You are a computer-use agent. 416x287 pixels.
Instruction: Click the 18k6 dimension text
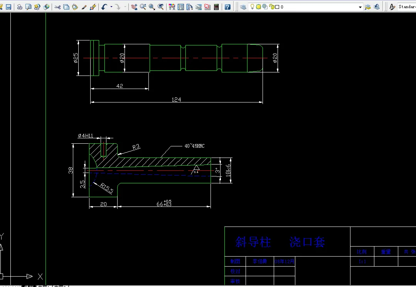[x=228, y=170]
